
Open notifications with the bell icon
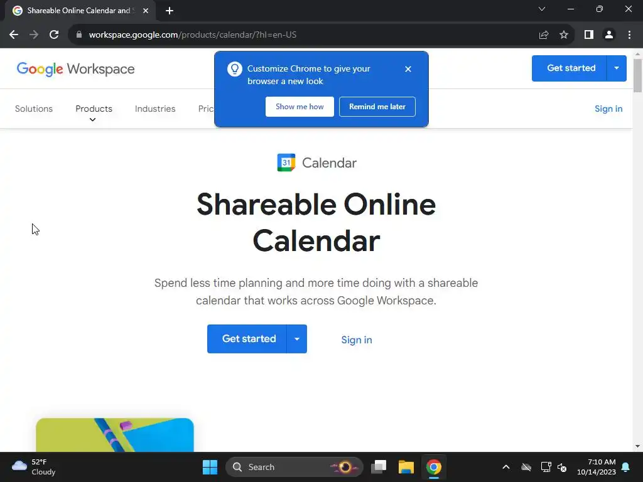[626, 467]
